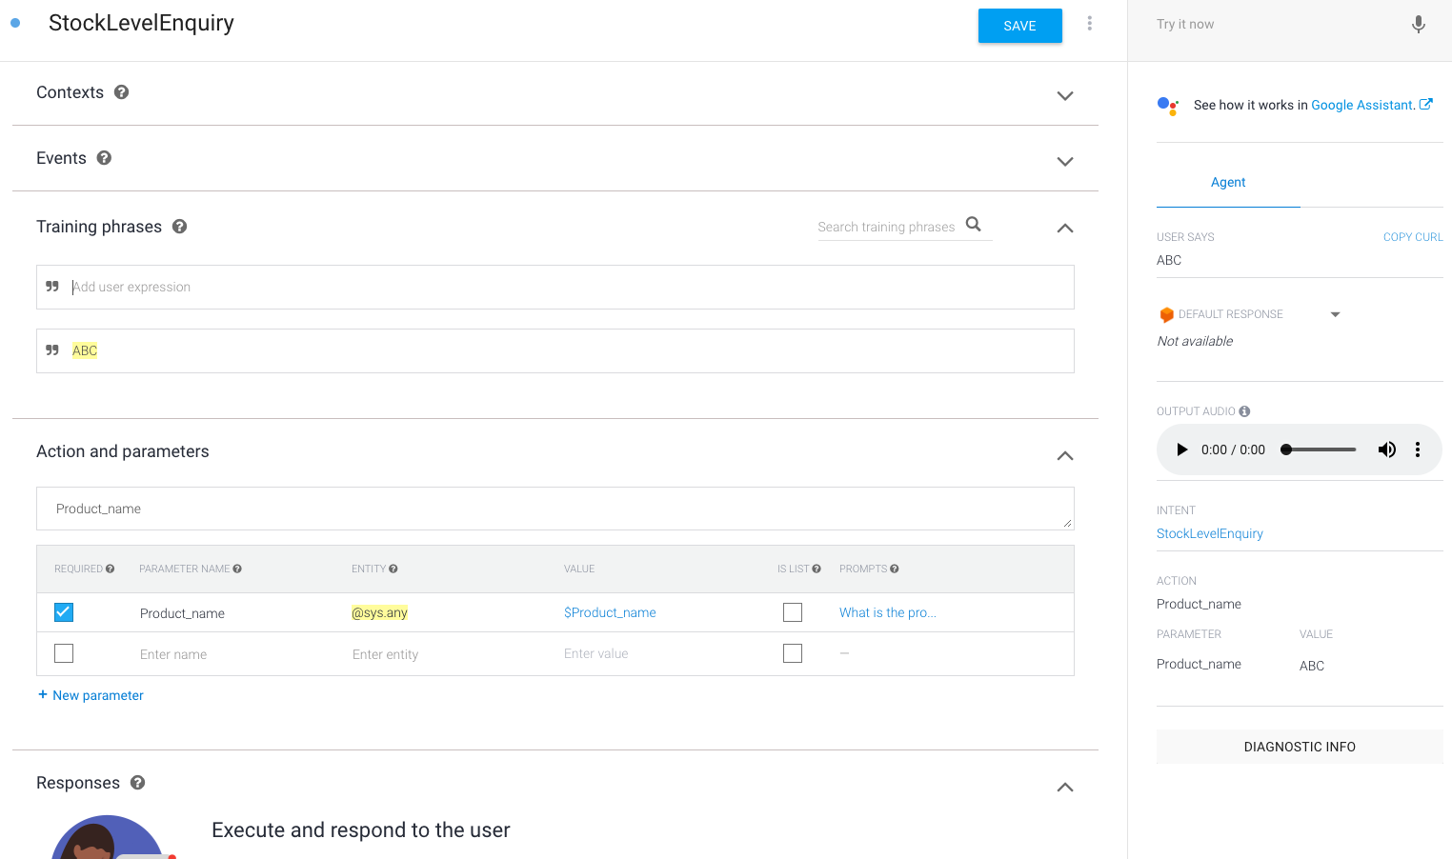
Task: Click the help icon next to ENTITY header
Action: point(393,569)
